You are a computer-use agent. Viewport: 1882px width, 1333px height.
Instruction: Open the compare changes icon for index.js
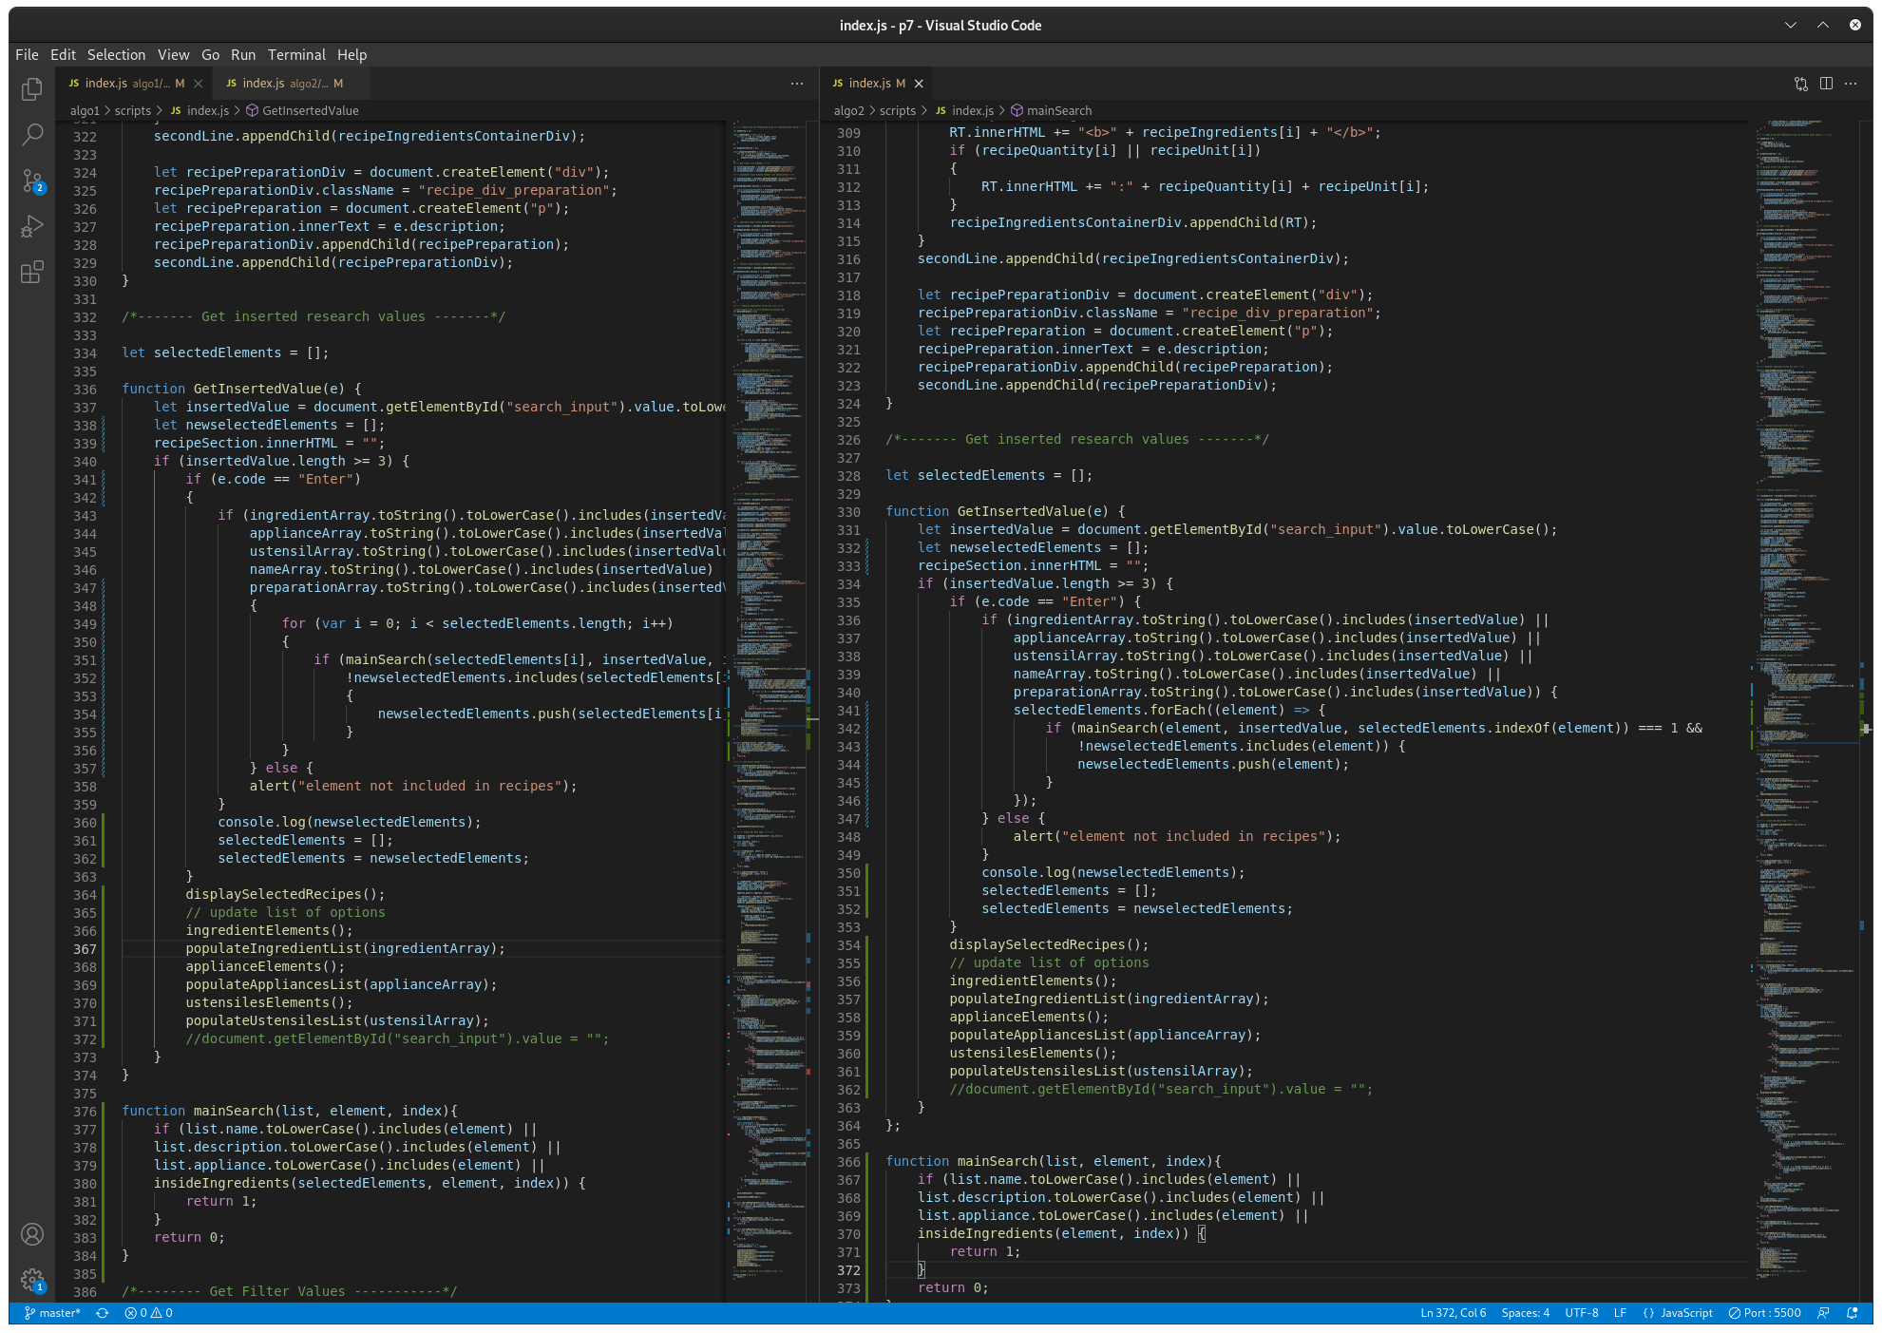1801,84
